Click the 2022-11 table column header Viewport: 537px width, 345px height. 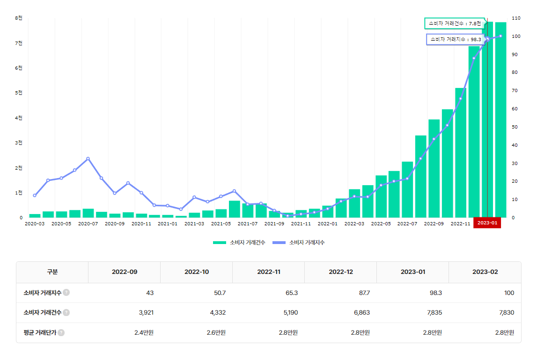(x=269, y=272)
